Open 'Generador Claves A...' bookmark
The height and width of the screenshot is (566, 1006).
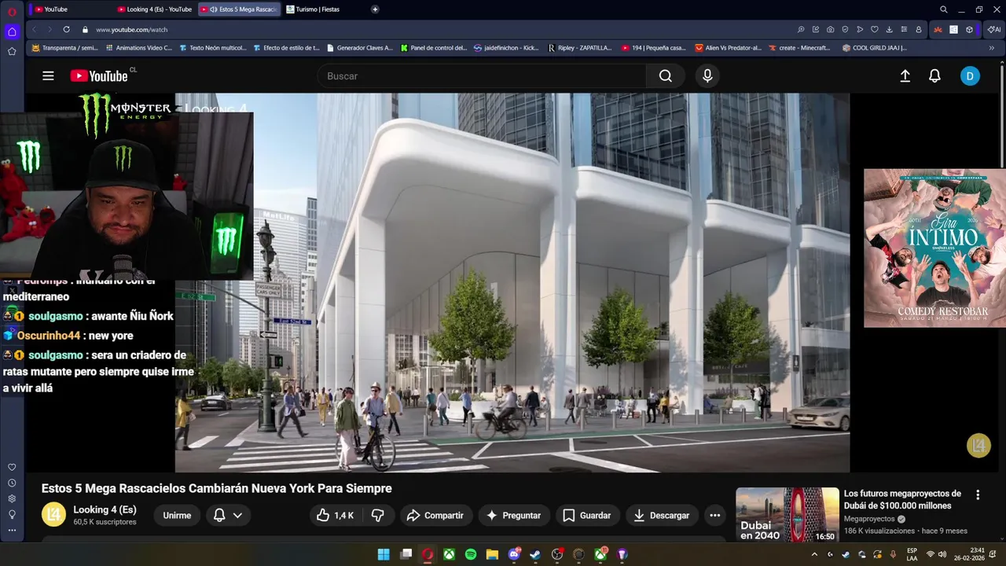[359, 48]
